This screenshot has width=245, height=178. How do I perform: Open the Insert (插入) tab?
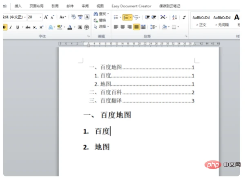pyautogui.click(x=18, y=6)
